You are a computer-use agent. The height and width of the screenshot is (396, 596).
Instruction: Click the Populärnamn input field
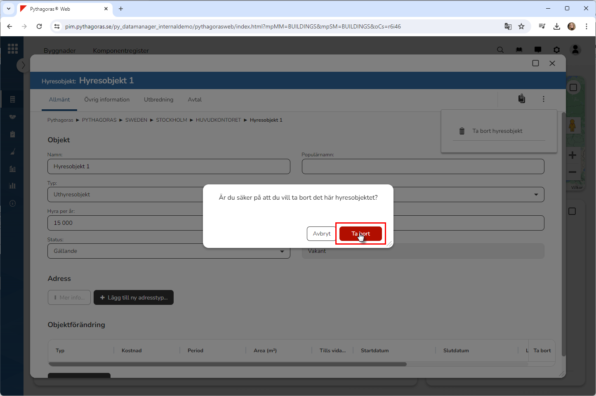point(423,167)
